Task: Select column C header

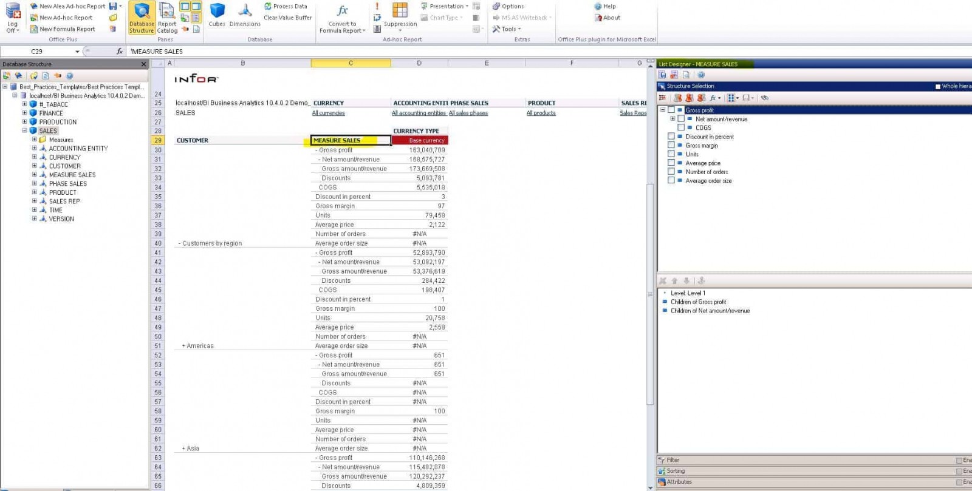Action: tap(351, 63)
